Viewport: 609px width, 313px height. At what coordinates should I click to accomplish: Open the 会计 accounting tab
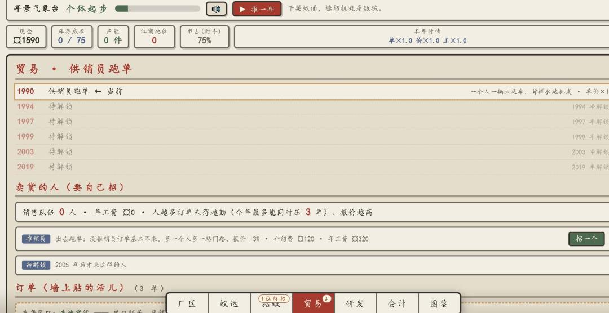tap(397, 303)
